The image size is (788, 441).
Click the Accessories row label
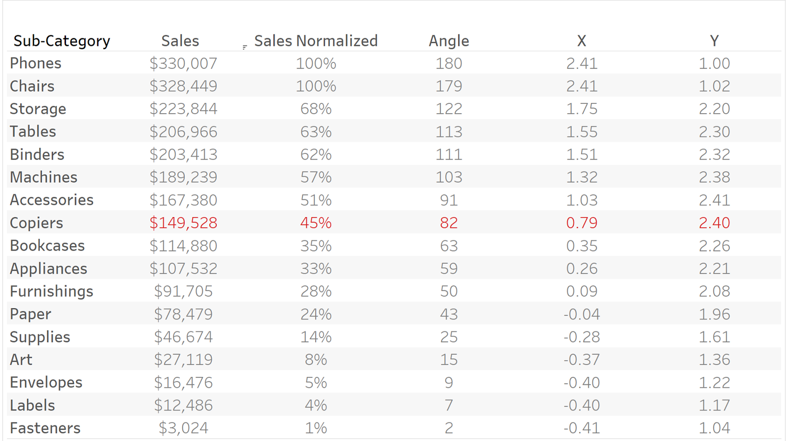click(52, 200)
